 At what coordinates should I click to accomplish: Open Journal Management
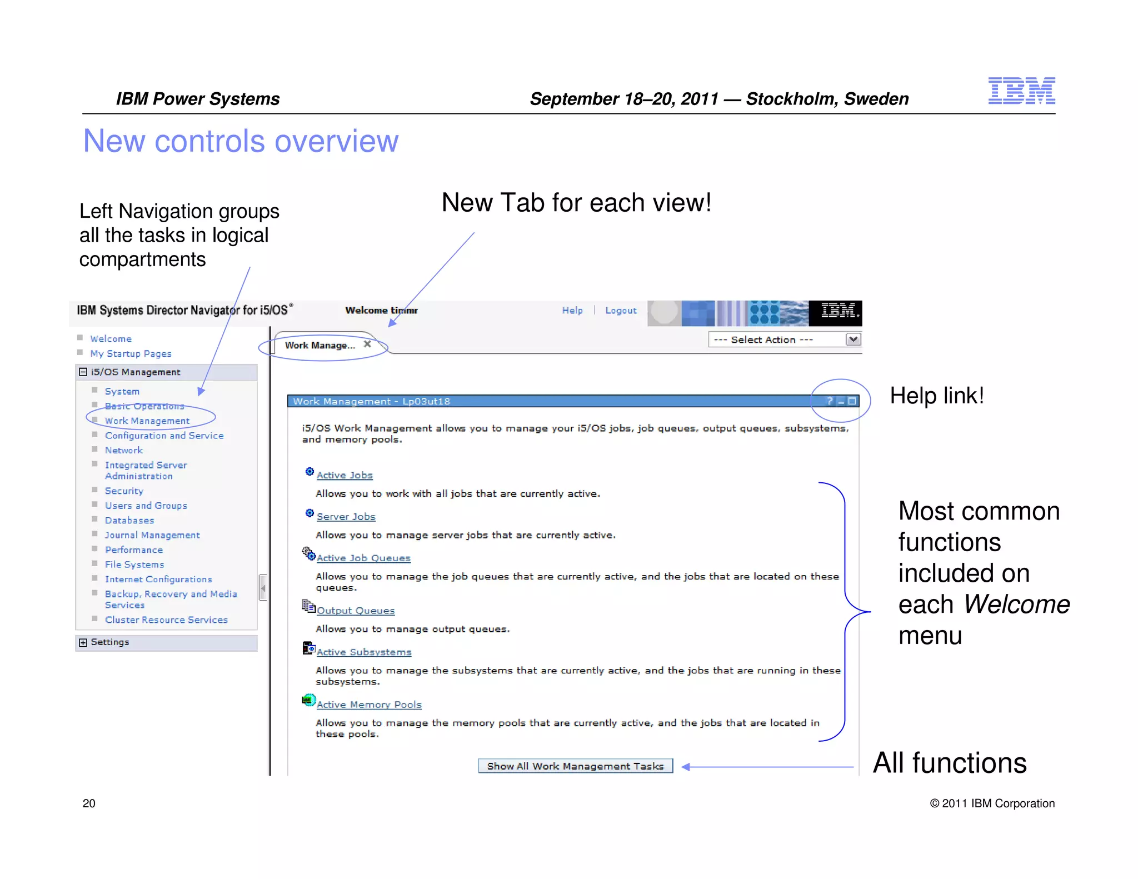click(152, 535)
